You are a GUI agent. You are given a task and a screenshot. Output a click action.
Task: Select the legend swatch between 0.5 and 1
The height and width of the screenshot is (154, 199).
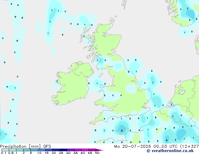tap(13, 150)
